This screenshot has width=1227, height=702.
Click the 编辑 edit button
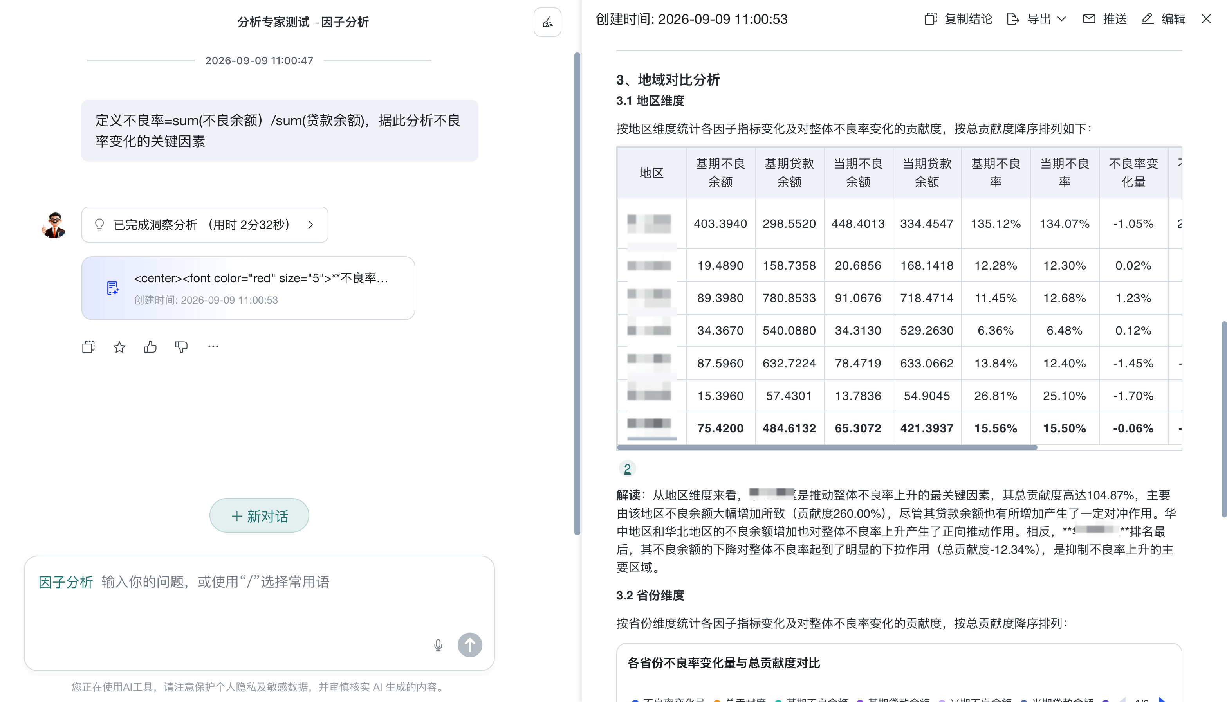coord(1163,19)
